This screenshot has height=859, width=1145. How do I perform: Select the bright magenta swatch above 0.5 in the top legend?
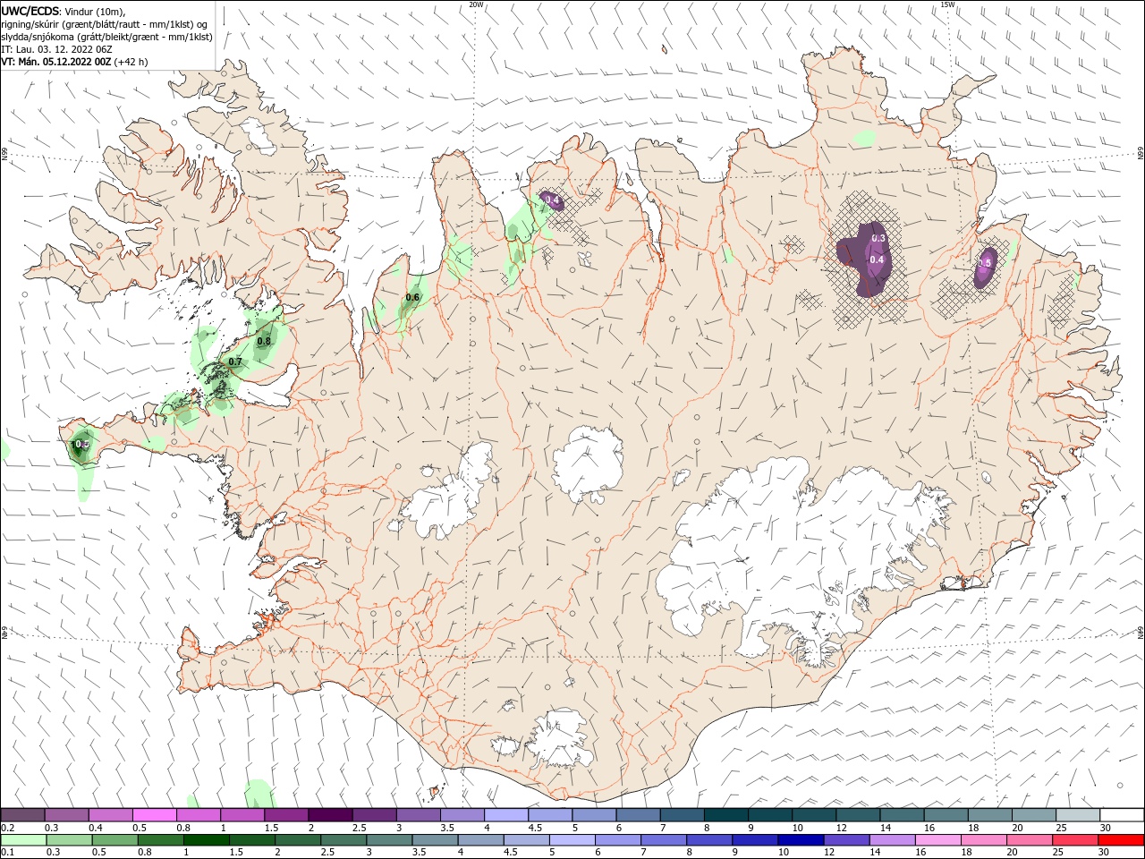click(154, 815)
